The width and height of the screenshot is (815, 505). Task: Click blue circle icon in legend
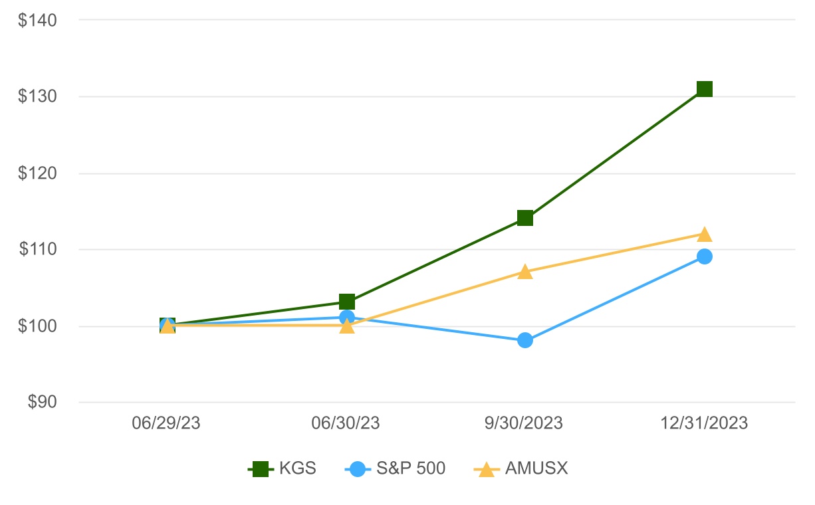point(358,469)
